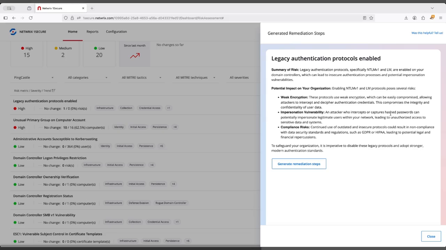Open the extensions puzzle icon
446x250 pixels.
point(423,18)
